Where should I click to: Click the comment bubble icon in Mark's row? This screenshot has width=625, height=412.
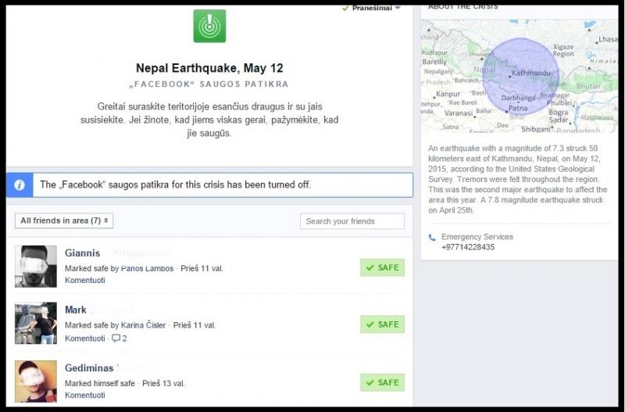tap(116, 339)
